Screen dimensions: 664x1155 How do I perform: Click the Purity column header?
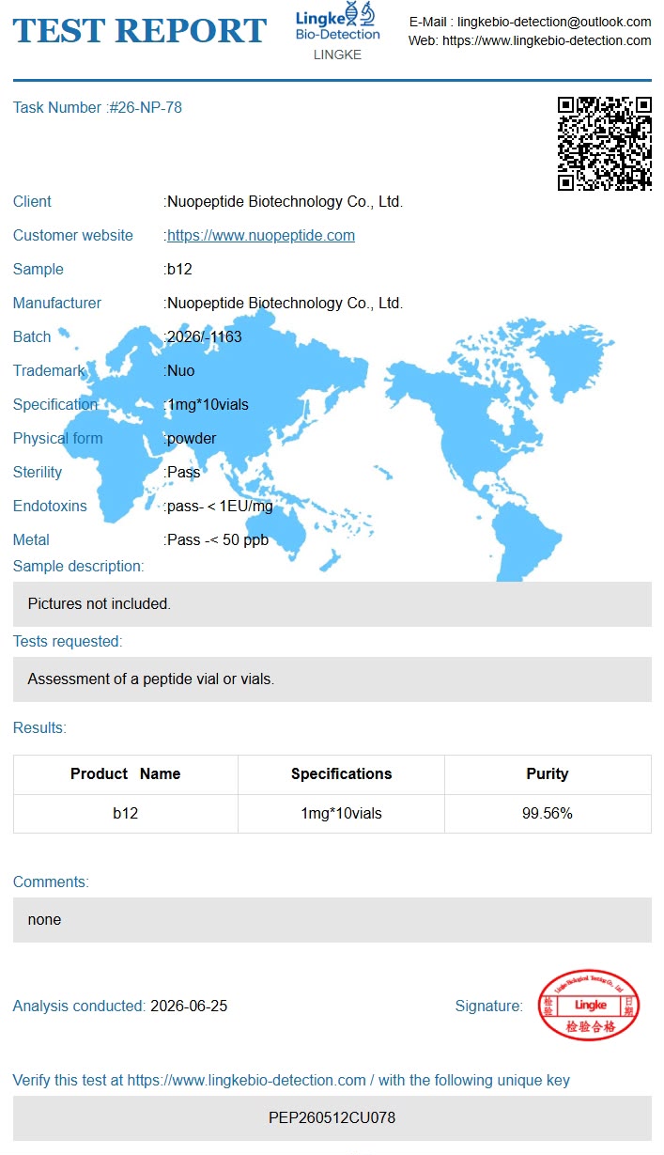(x=548, y=774)
